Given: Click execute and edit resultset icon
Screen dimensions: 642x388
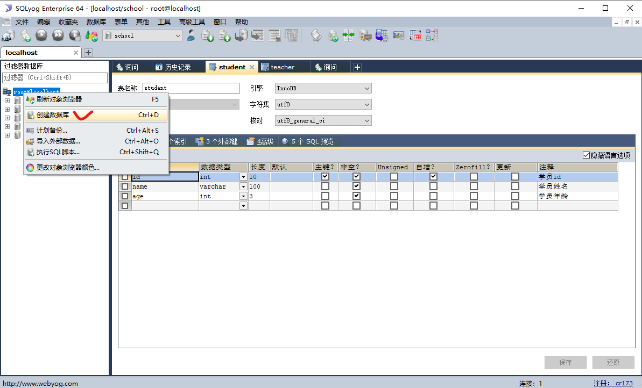Looking at the screenshot, I should (x=74, y=35).
